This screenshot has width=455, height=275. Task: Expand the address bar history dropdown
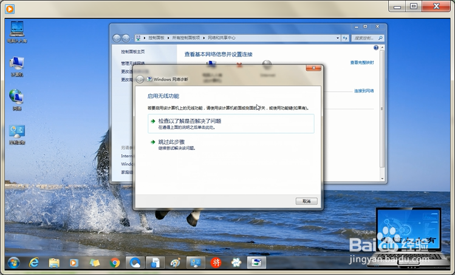(x=338, y=38)
